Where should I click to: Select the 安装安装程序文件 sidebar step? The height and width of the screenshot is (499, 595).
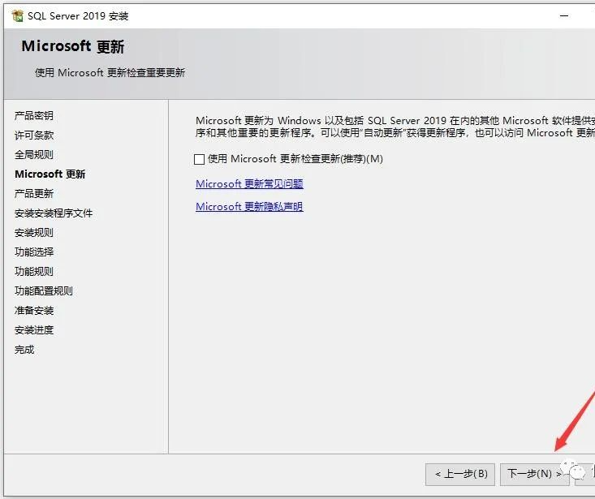coord(54,213)
